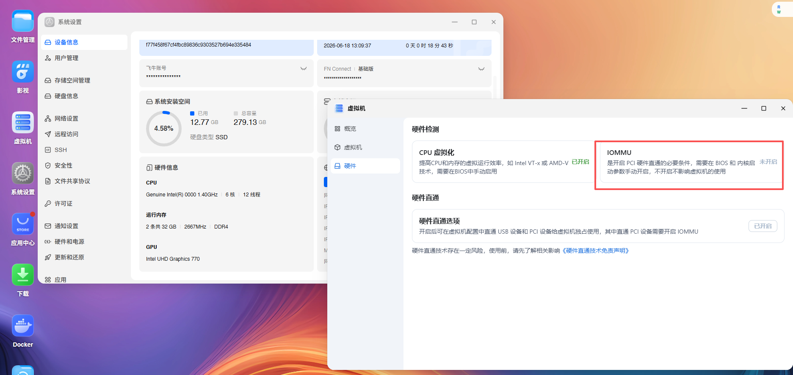The width and height of the screenshot is (793, 375).
Task: Select 应用 at the sidebar bottom
Action: pyautogui.click(x=84, y=279)
